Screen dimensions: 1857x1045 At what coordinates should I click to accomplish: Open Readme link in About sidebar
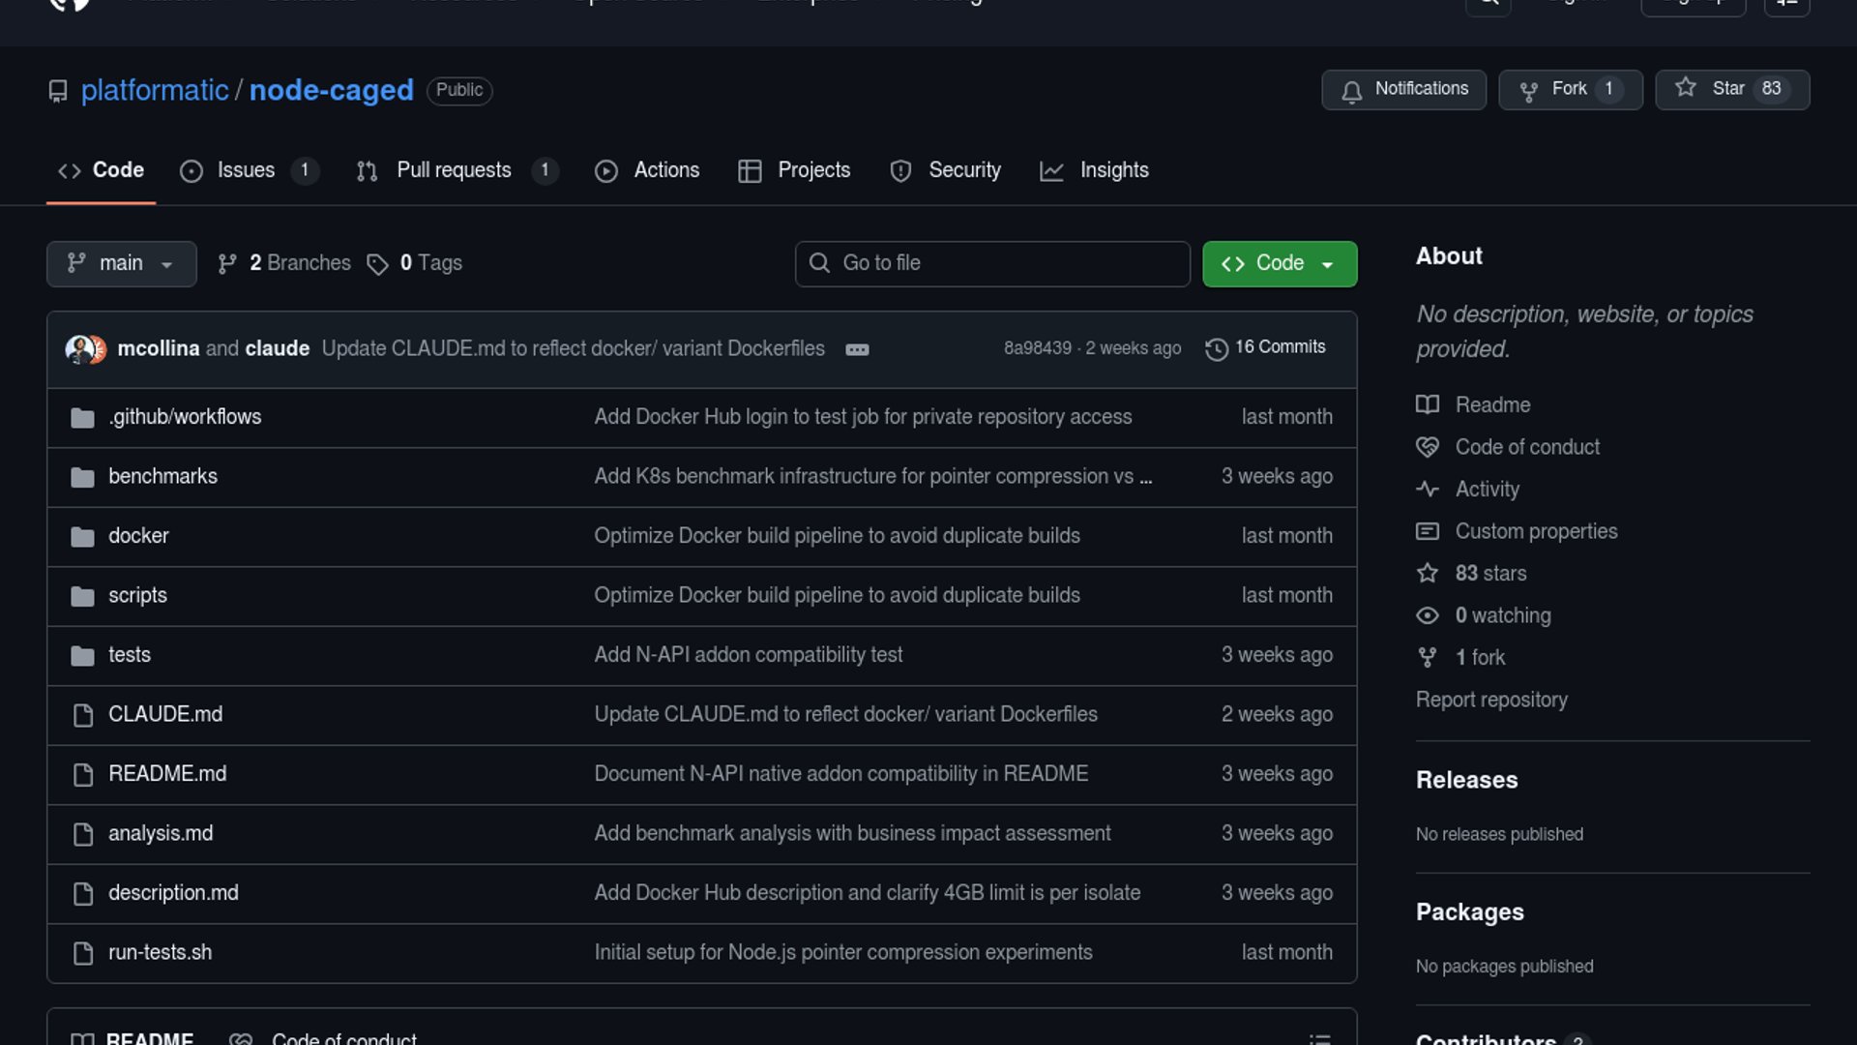tap(1492, 404)
